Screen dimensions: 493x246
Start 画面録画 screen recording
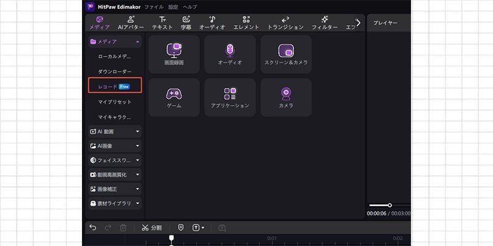click(x=174, y=54)
